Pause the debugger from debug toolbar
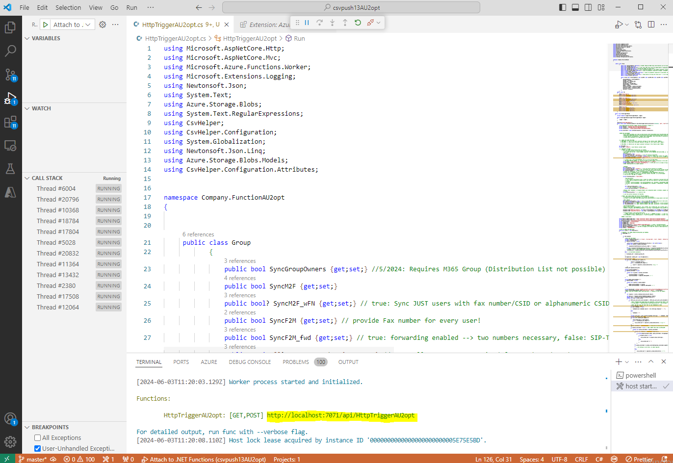This screenshot has height=463, width=673. pos(307,23)
